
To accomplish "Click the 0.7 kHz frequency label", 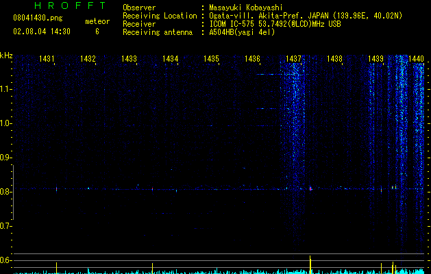I will coord(5,226).
